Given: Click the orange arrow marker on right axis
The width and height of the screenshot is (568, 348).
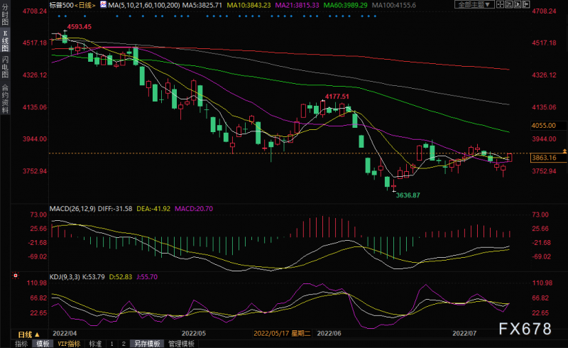Looking at the screenshot, I should click(564, 151).
